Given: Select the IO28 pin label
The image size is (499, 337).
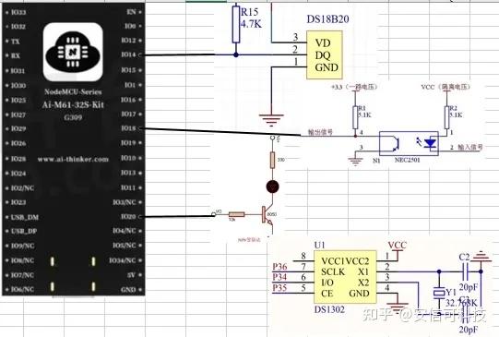Looking at the screenshot, I should (18, 159).
